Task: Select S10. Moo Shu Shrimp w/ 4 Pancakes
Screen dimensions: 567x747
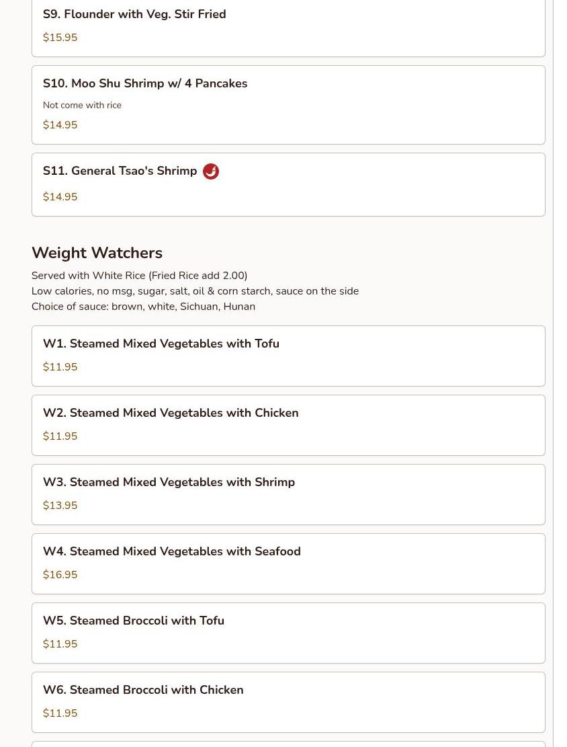Action: click(145, 83)
